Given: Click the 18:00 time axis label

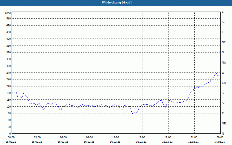Looking at the screenshot, I should [x=168, y=137].
